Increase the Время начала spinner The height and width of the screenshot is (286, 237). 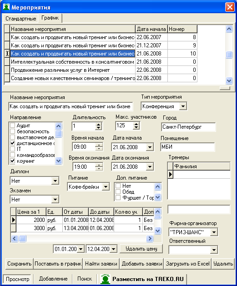pyautogui.click(x=99, y=145)
